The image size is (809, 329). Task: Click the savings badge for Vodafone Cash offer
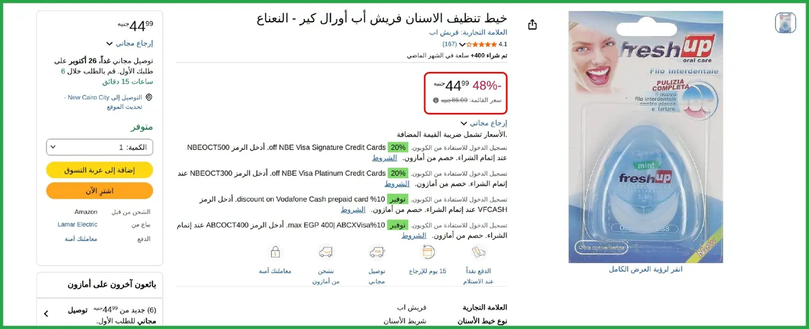pos(398,199)
